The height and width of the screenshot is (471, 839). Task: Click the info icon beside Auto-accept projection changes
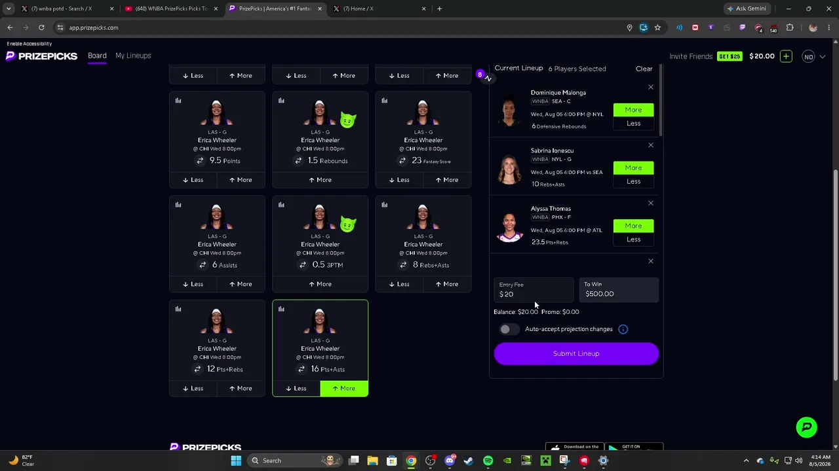[623, 329]
